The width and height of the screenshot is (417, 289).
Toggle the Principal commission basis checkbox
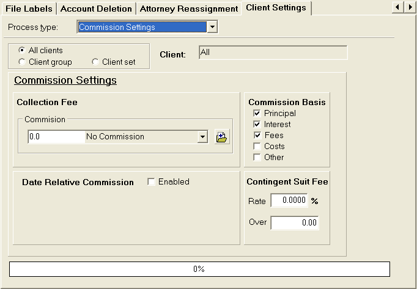(x=257, y=114)
